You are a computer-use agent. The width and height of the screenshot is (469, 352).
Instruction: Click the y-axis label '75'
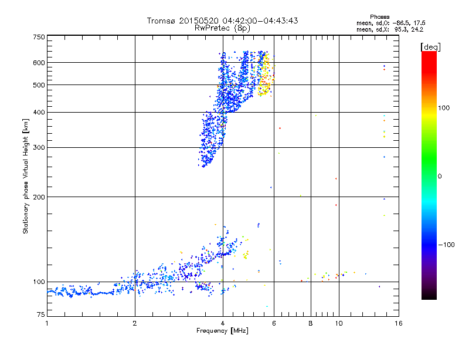pos(41,314)
